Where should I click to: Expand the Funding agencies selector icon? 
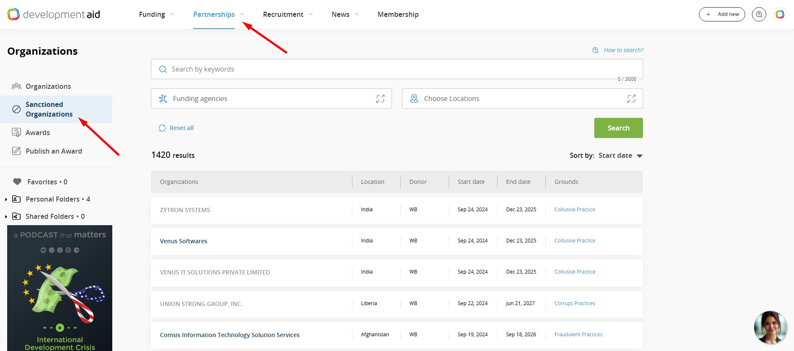point(380,98)
